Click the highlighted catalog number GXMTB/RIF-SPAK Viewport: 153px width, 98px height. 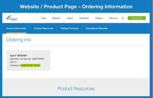30,65
